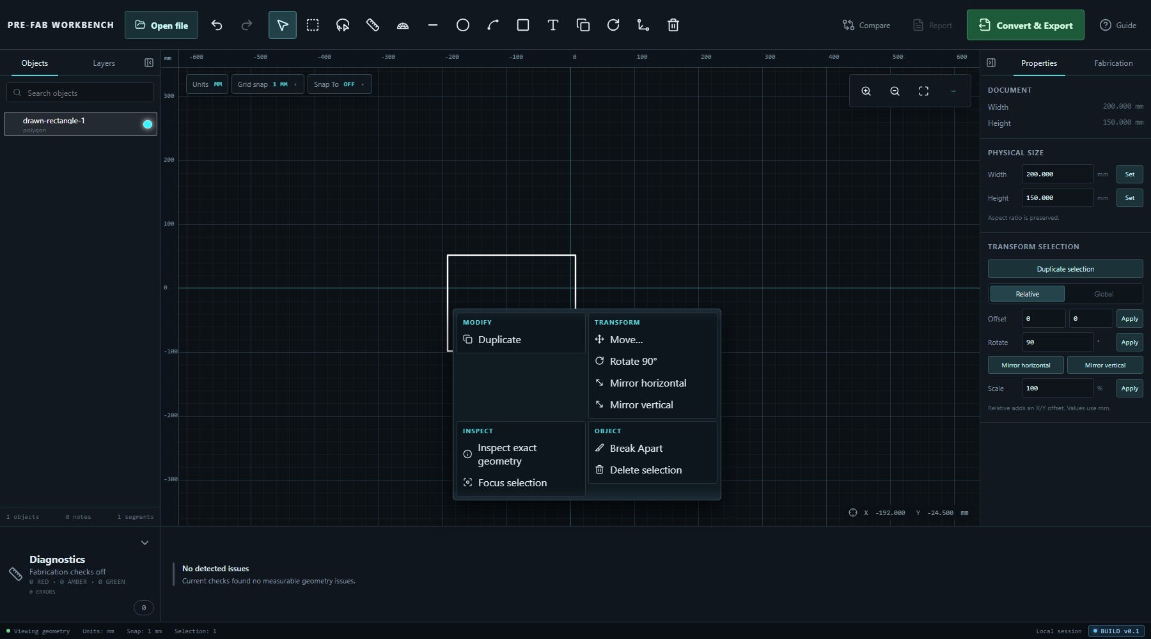This screenshot has width=1151, height=639.
Task: Select Mirror horizontal in context menu
Action: [653, 383]
